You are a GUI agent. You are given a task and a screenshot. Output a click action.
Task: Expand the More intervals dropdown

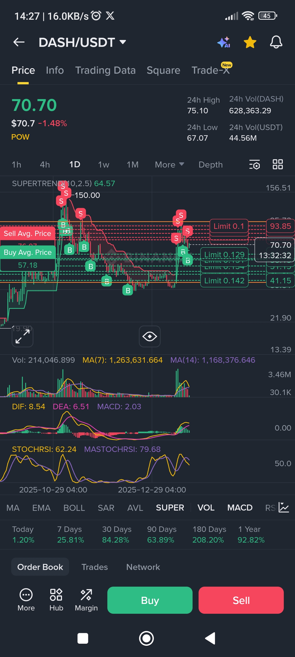(x=169, y=165)
